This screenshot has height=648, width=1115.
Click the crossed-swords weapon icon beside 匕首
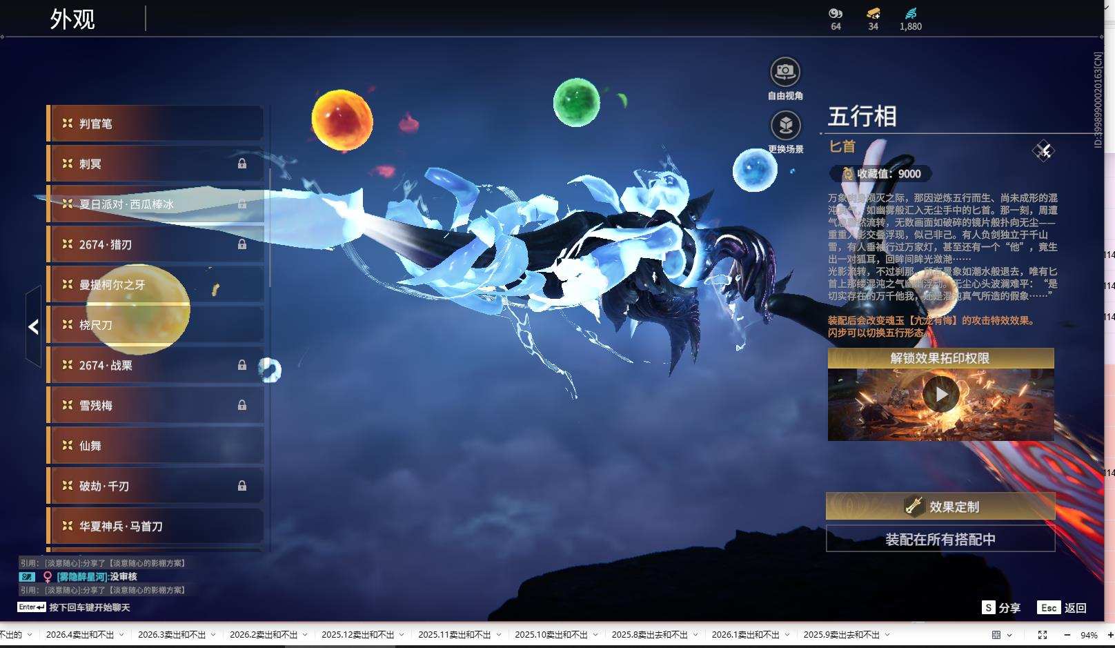1043,150
